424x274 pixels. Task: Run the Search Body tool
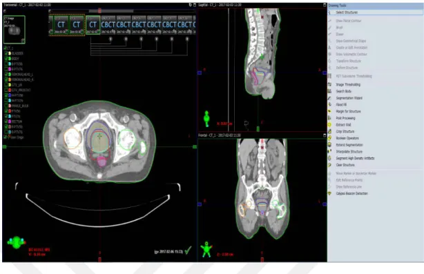[x=343, y=91]
